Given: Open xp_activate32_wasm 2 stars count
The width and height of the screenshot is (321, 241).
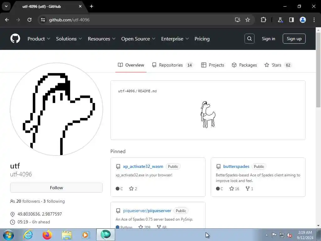Looking at the screenshot, I should pyautogui.click(x=133, y=189).
